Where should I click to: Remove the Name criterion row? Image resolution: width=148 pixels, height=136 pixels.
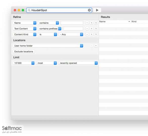(x=87, y=23)
